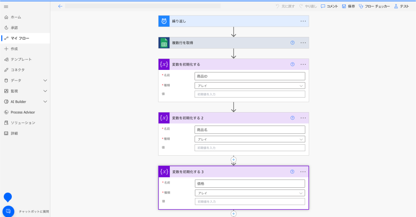416x217 pixels.
Task: Open ellipsis menu of 変数を初期化する card
Action: [303, 65]
